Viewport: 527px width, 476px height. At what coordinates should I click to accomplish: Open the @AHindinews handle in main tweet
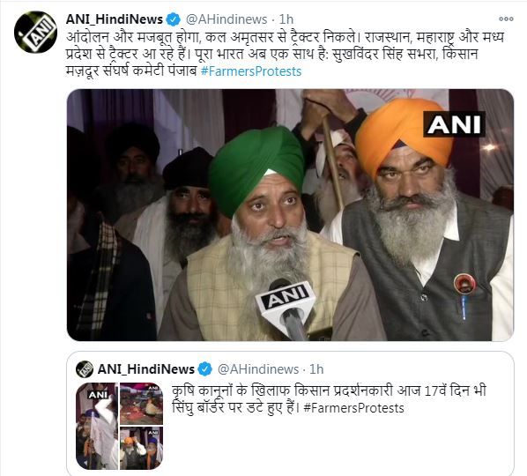pos(226,19)
